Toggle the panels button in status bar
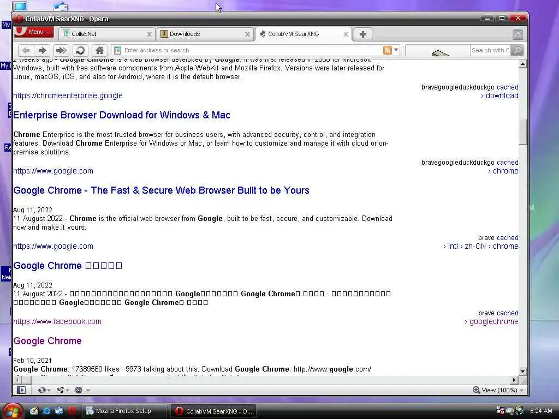The width and height of the screenshot is (559, 419). pyautogui.click(x=21, y=390)
